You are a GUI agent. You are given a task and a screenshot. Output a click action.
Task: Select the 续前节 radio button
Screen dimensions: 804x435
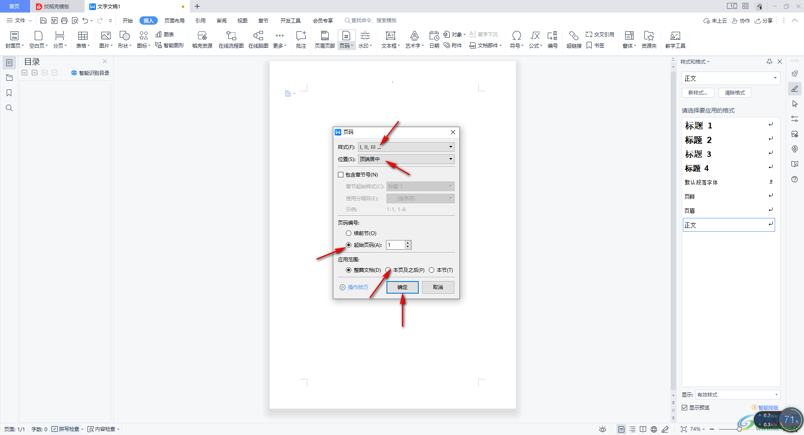click(348, 233)
